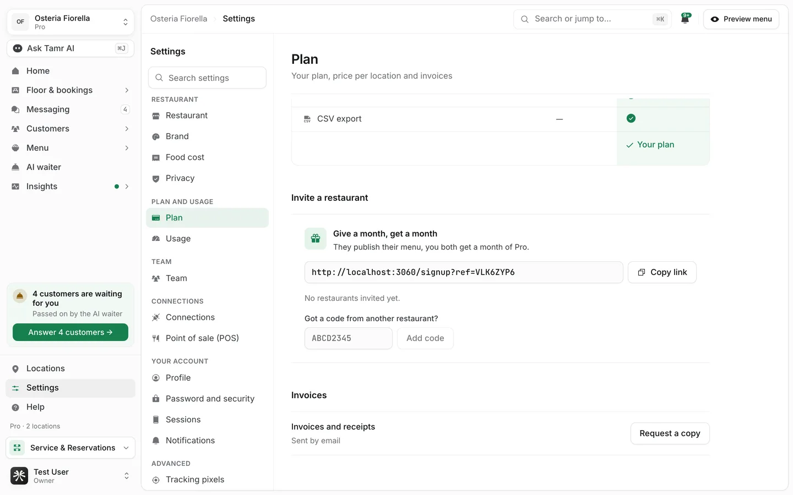Click the Search or jump to field

click(x=593, y=19)
